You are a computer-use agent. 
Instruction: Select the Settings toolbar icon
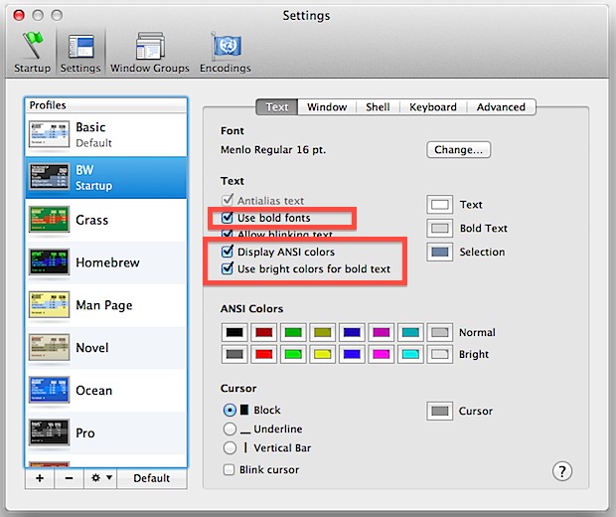[80, 53]
